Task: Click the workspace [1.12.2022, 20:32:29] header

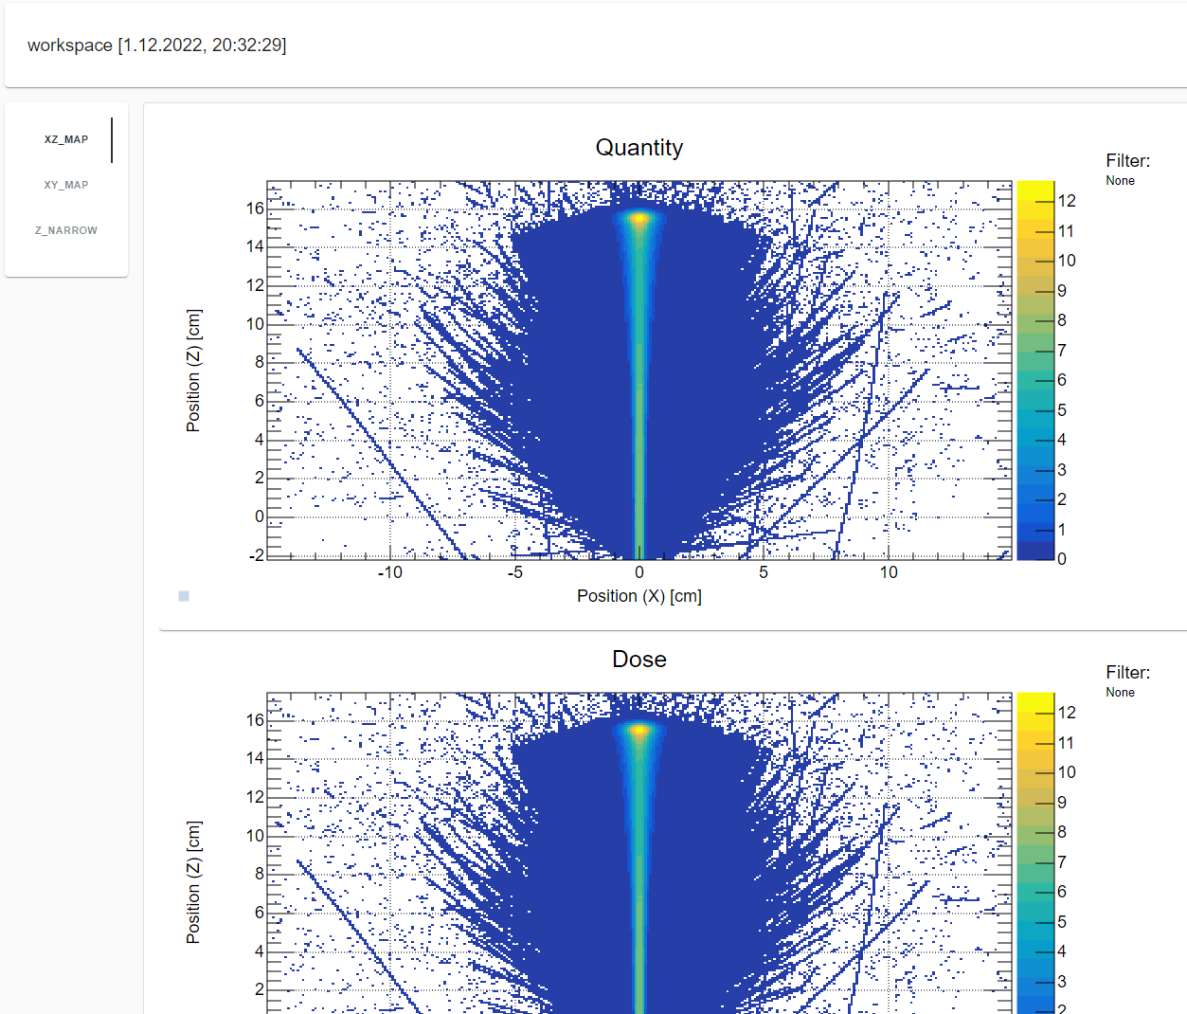Action: [x=156, y=45]
